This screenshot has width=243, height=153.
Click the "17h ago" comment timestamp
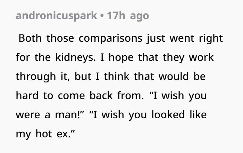tap(128, 16)
